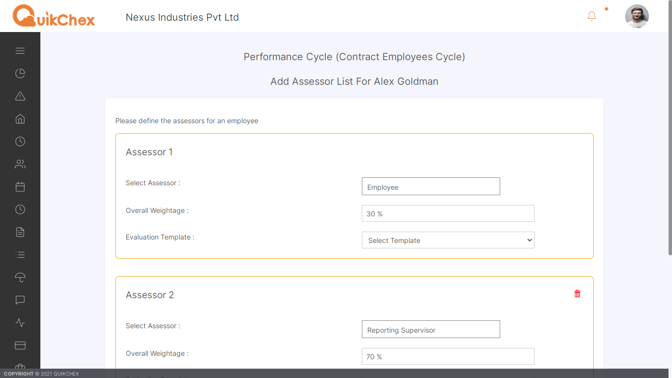The width and height of the screenshot is (672, 378).
Task: Click Assessor 2 Select Assessor field showing Reporting Supervisor
Action: [x=431, y=329]
